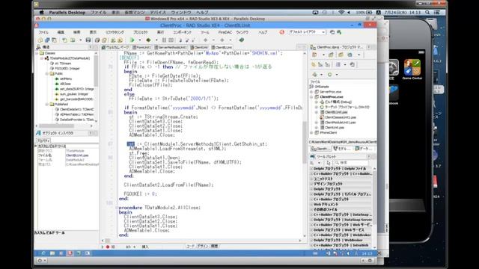Click the red record macro button below editor
479x269 pixels.
[x=108, y=247]
